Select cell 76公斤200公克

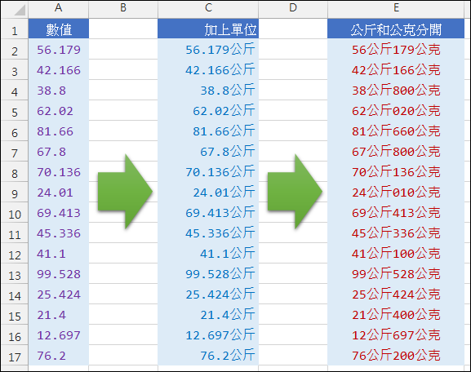(x=396, y=356)
